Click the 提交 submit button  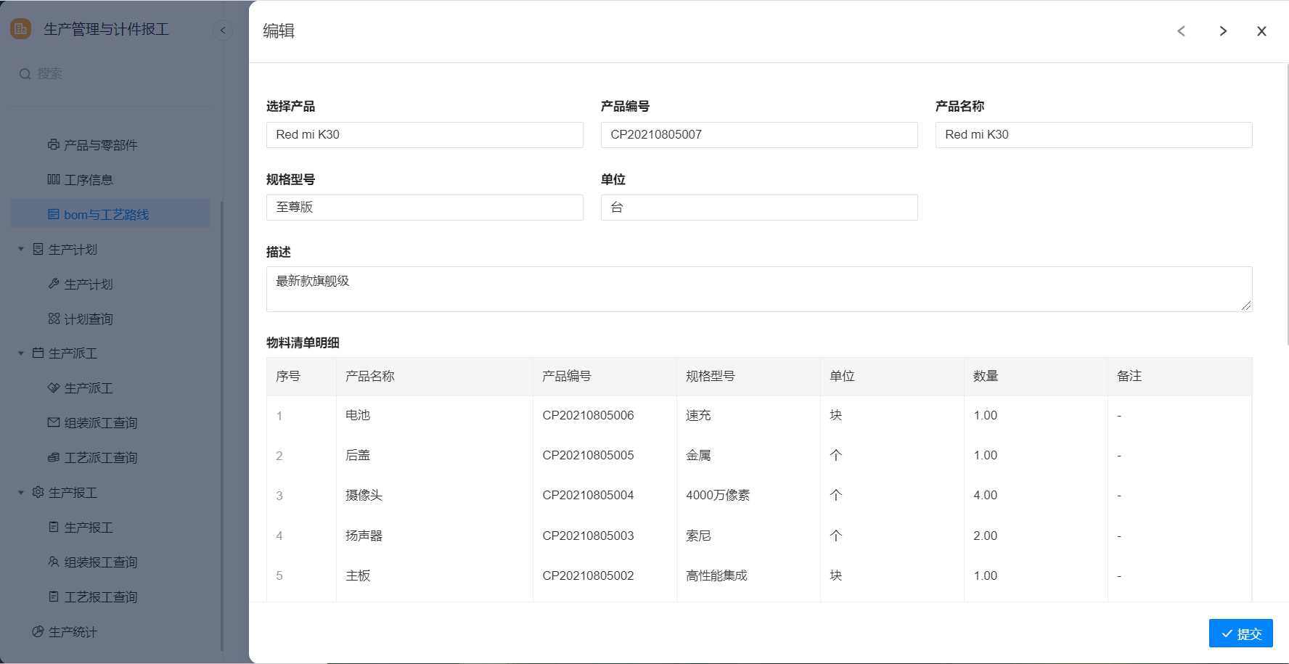click(x=1240, y=634)
